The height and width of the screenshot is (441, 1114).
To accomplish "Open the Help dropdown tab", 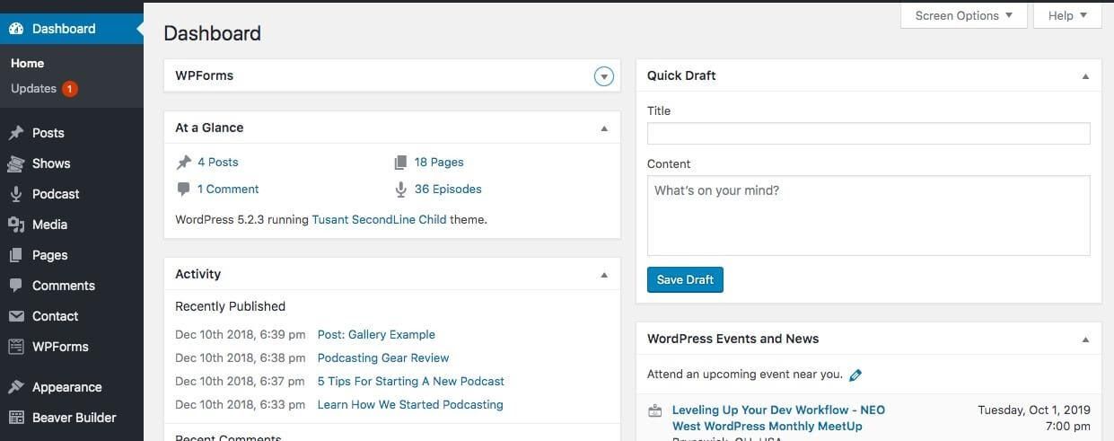I will coord(1067,15).
